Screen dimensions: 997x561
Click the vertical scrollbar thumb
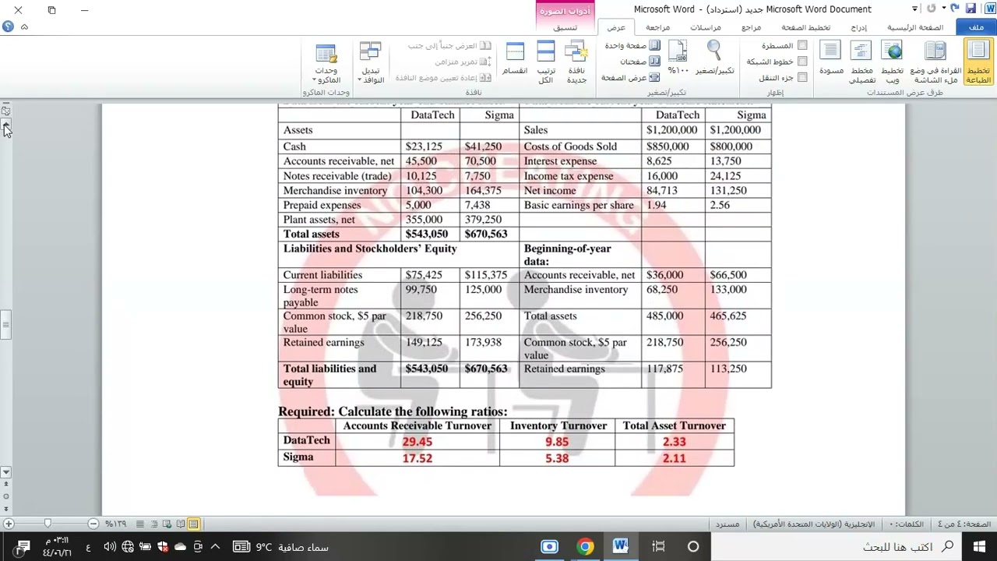[5, 325]
